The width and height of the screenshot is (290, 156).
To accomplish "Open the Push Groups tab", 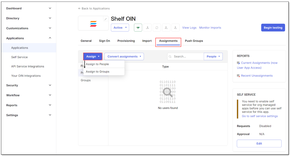I will (x=194, y=41).
